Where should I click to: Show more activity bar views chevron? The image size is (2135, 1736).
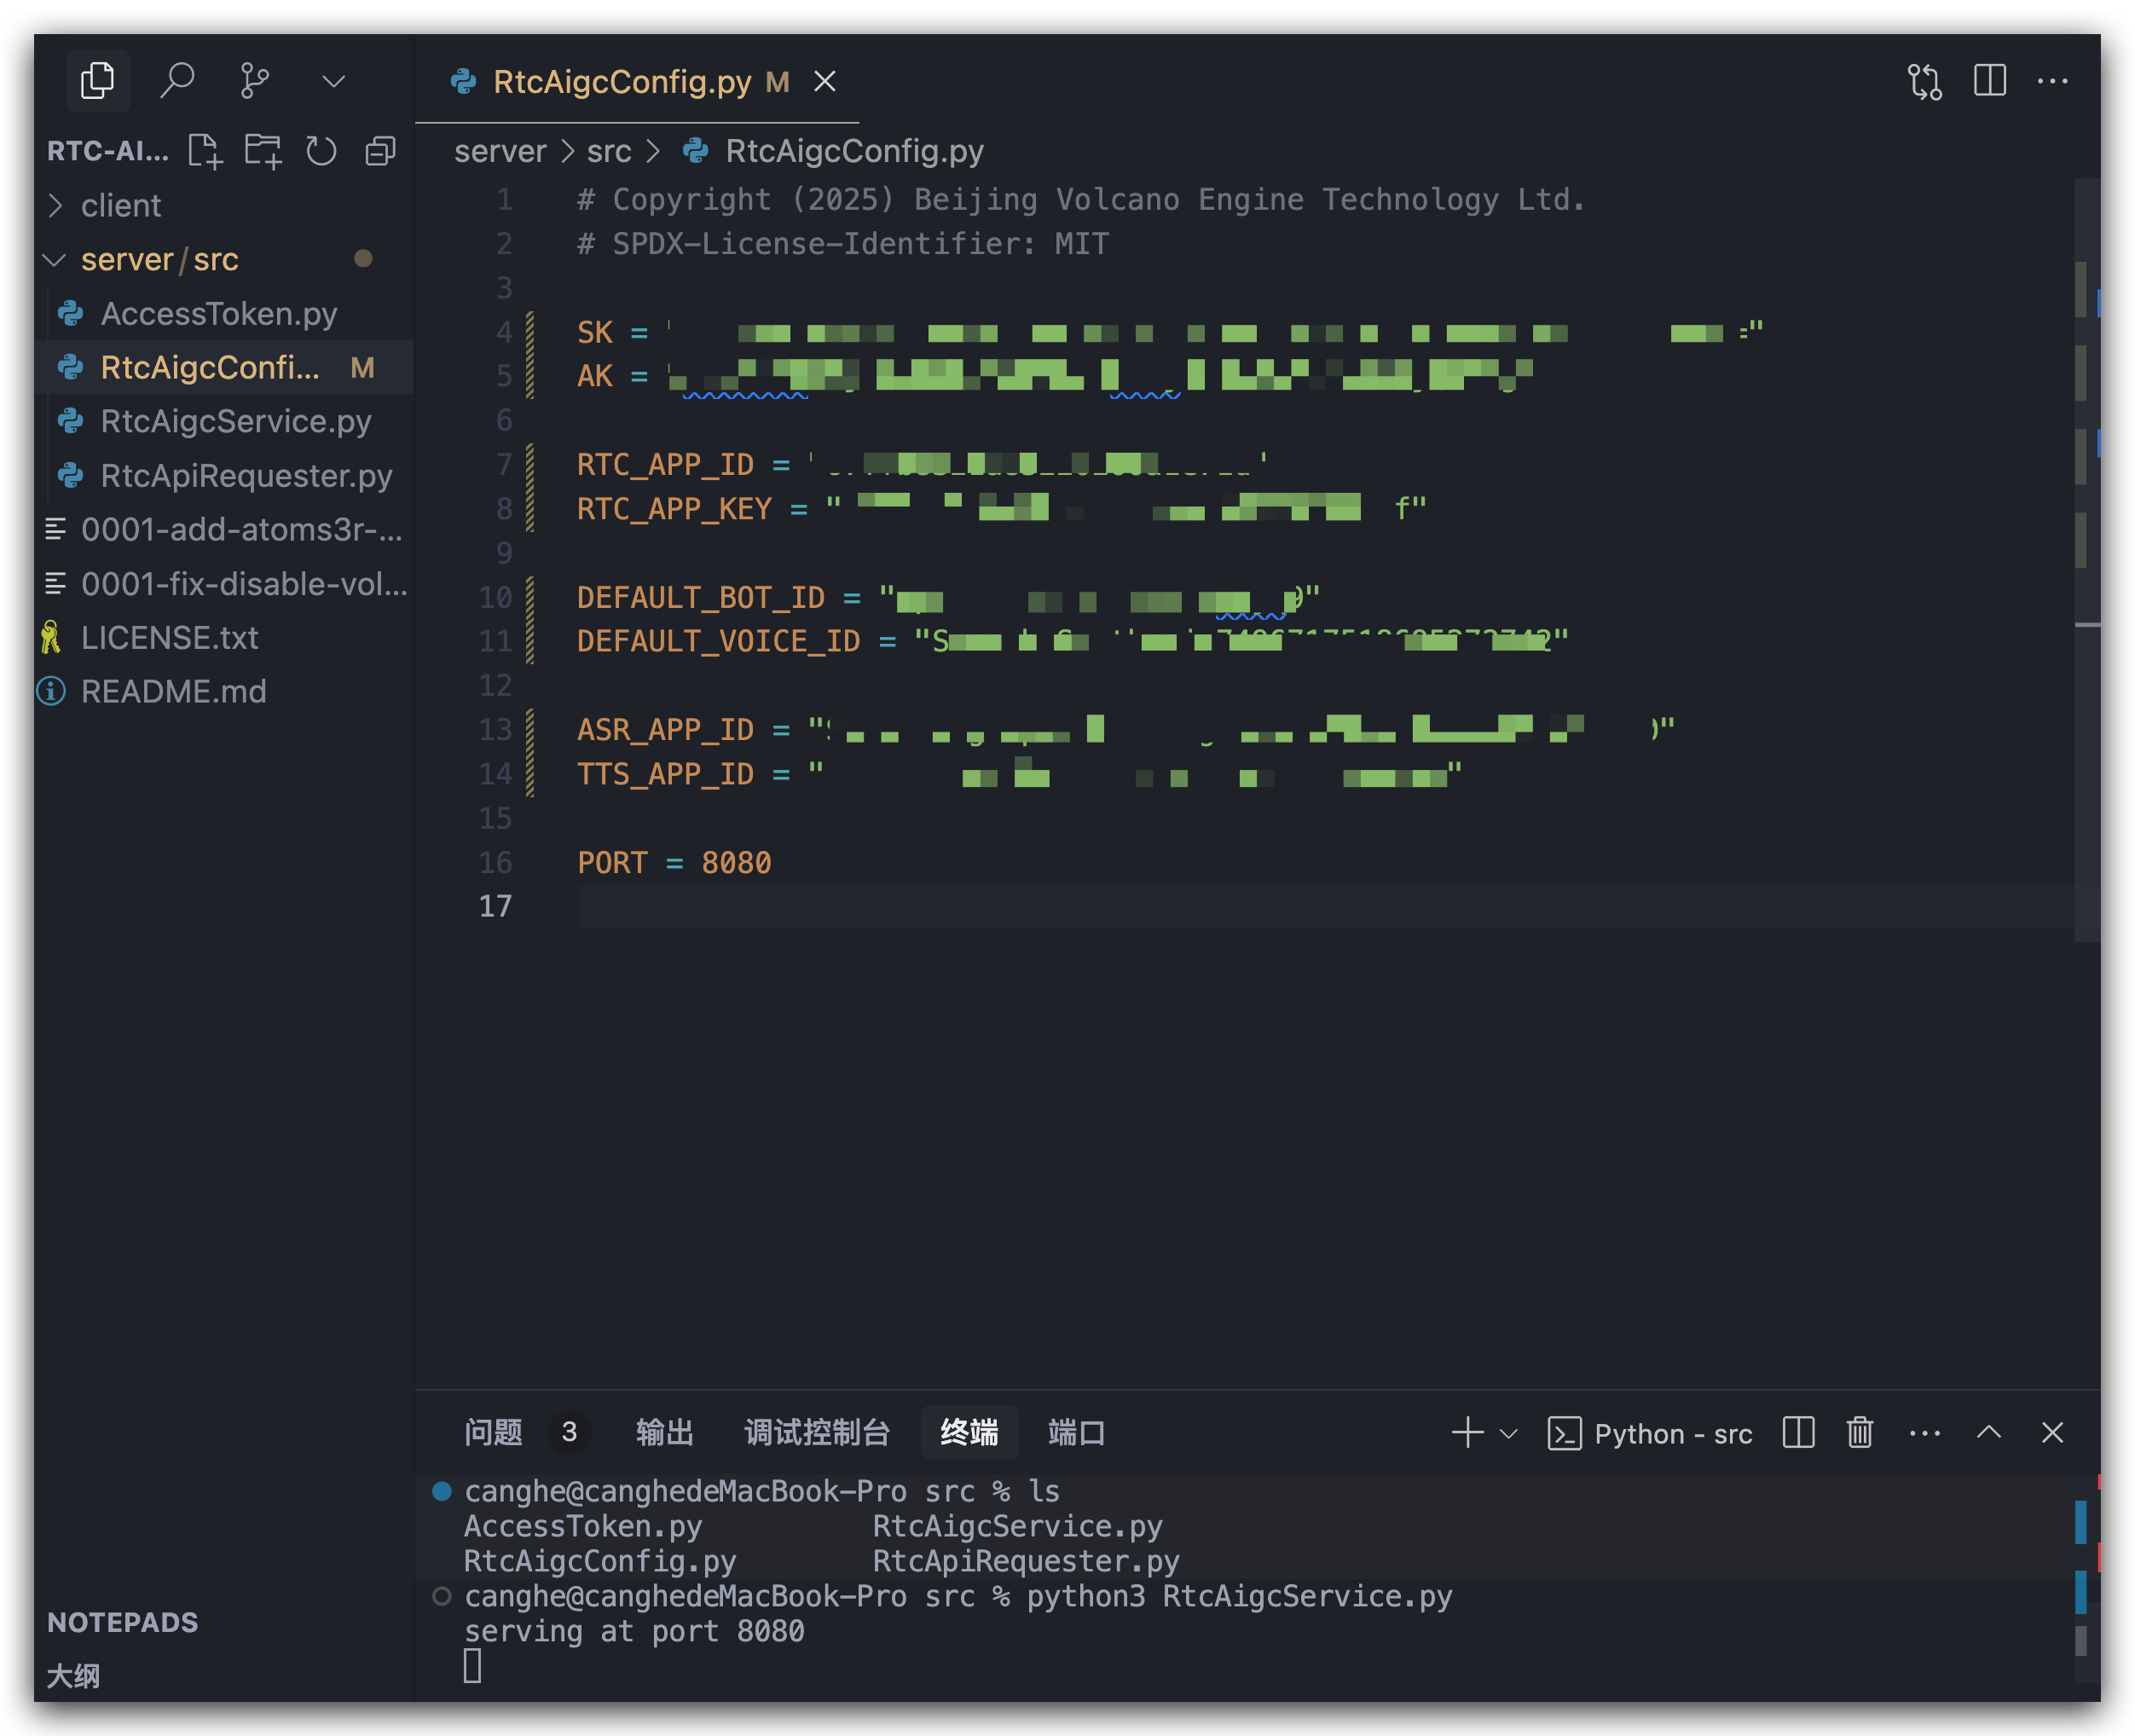(x=333, y=81)
